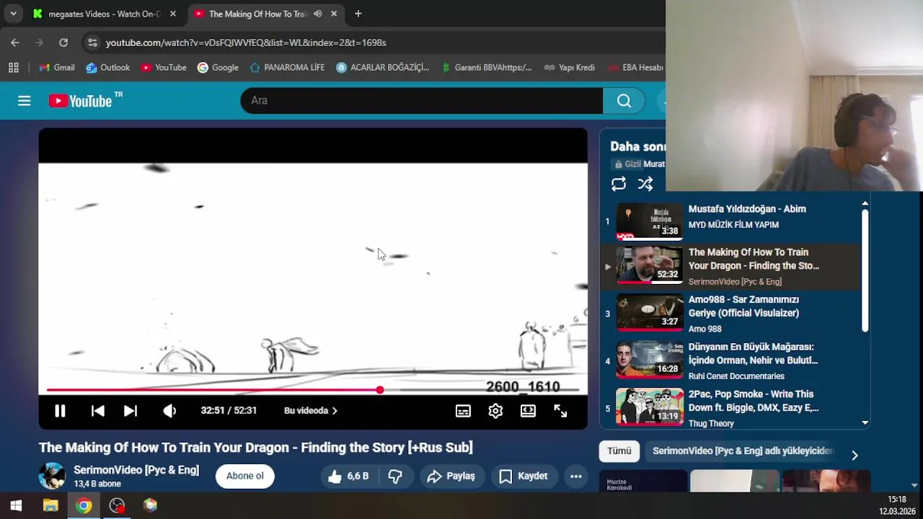Open the taskbar clock and date
This screenshot has width=923, height=519.
[x=896, y=505]
